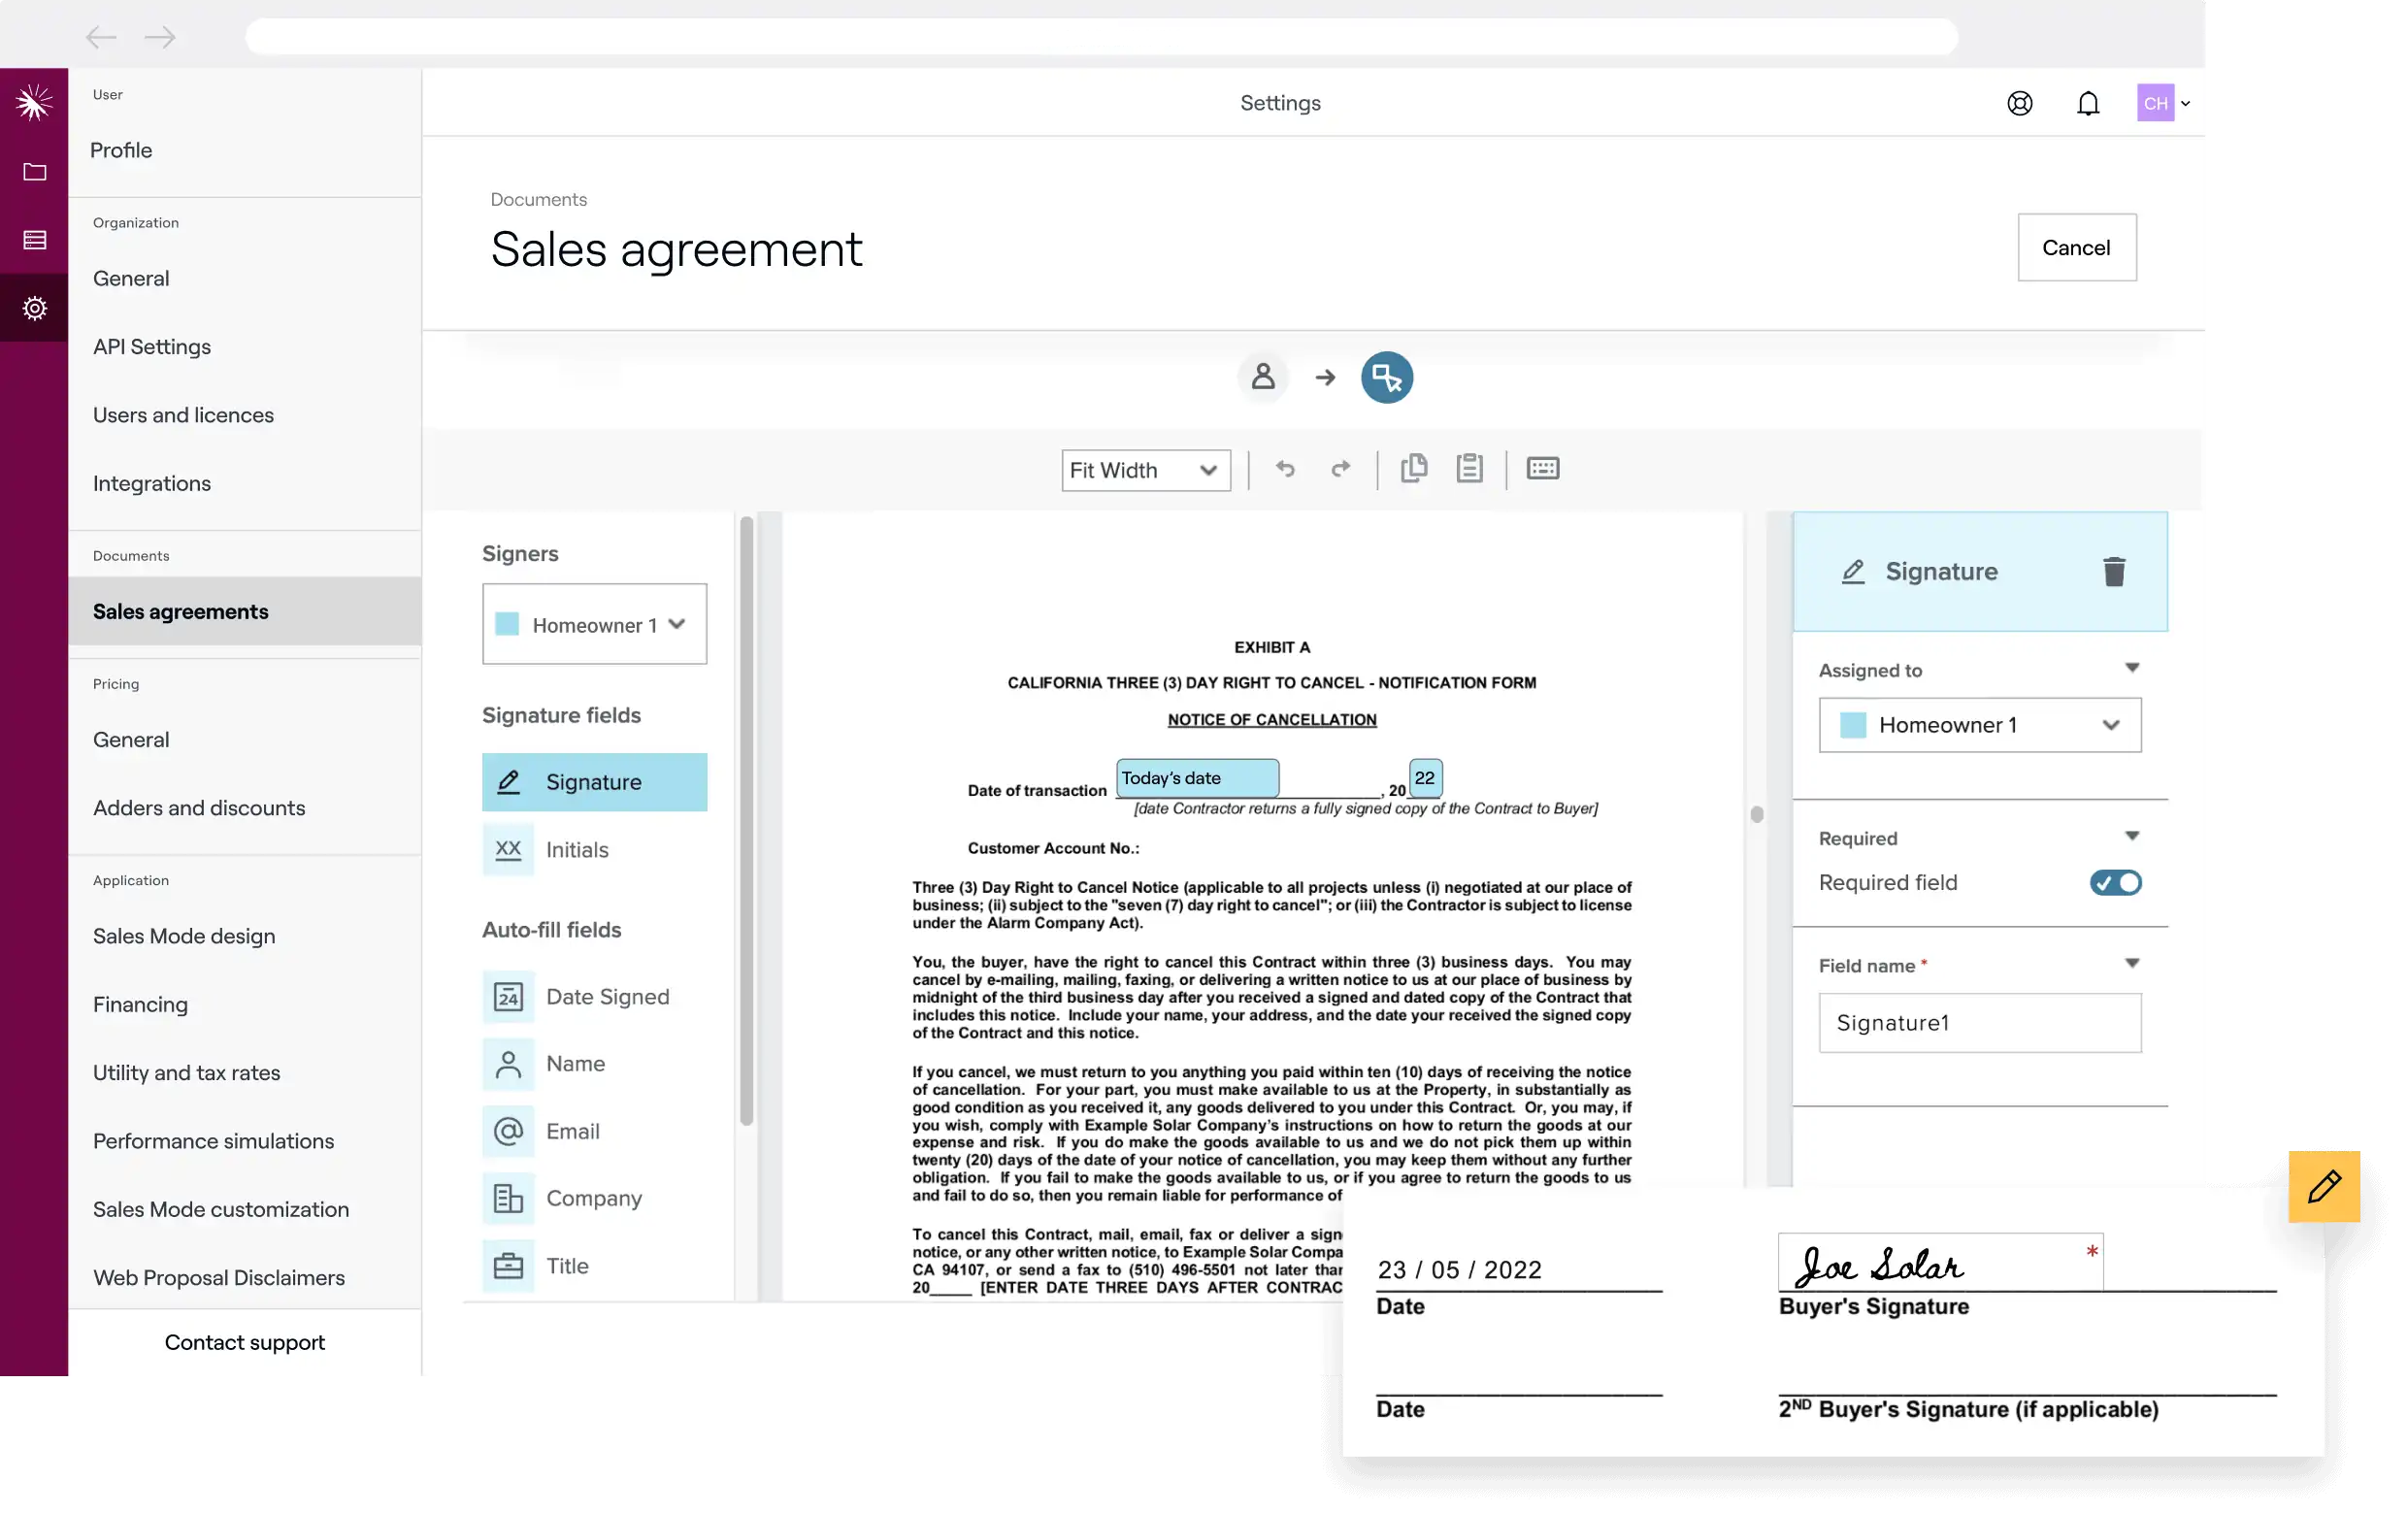Open the Homeowner 1 signers dropdown

point(594,624)
